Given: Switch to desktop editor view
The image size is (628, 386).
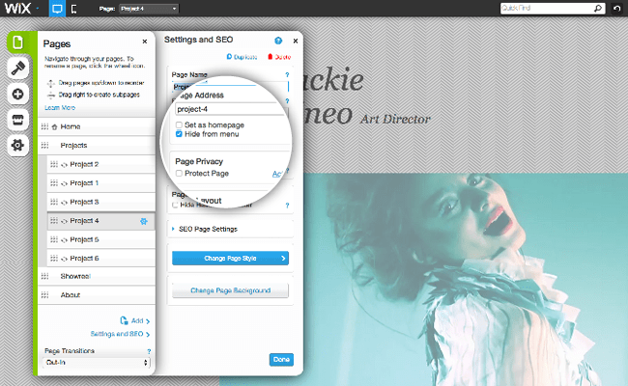Looking at the screenshot, I should click(x=57, y=9).
